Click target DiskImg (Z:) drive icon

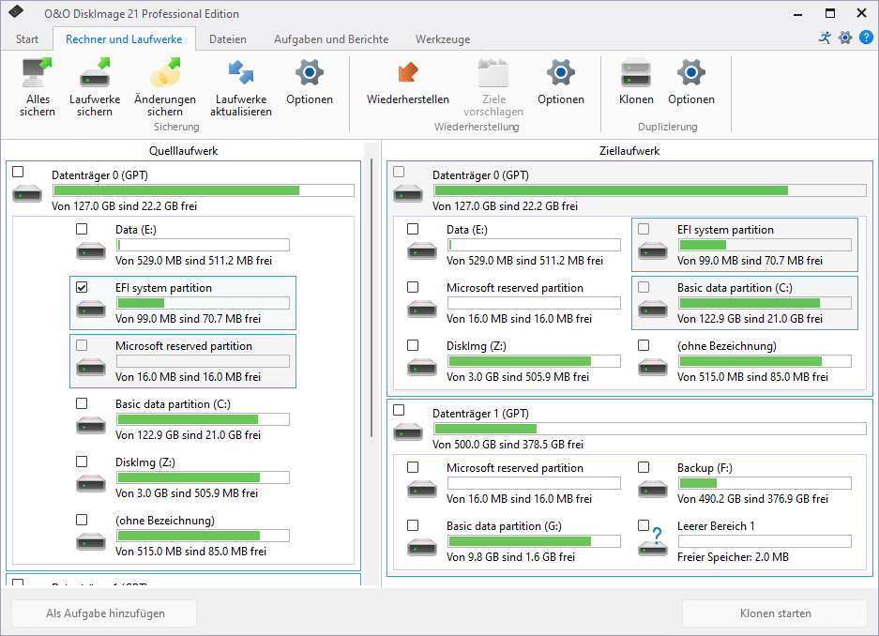[x=422, y=367]
